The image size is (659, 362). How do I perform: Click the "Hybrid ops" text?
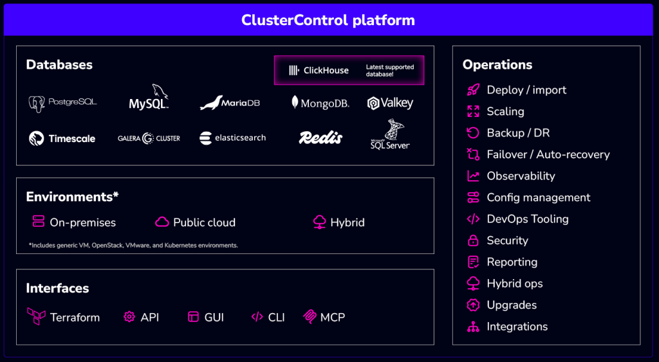tap(515, 284)
